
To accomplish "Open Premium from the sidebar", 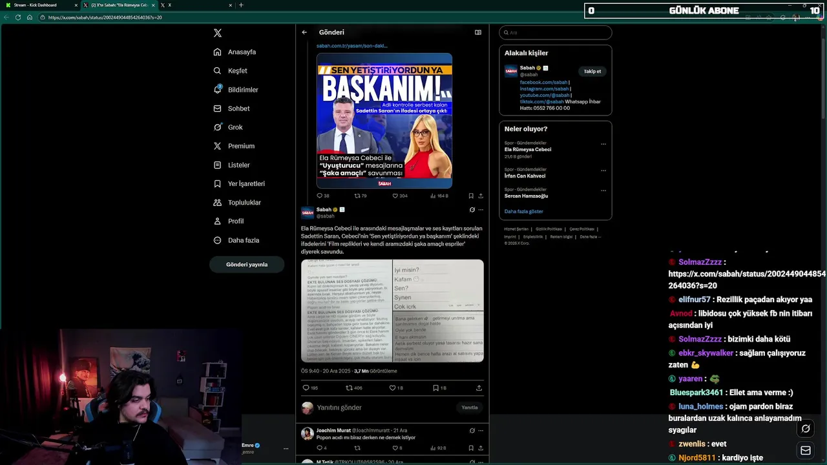I will 234,146.
